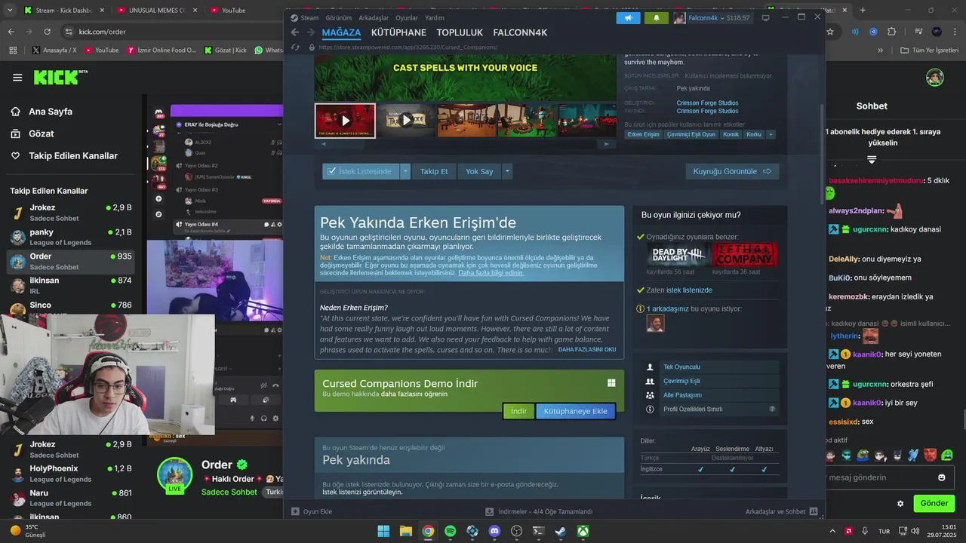
Task: Open Lethal Company similar game image
Action: pyautogui.click(x=744, y=255)
